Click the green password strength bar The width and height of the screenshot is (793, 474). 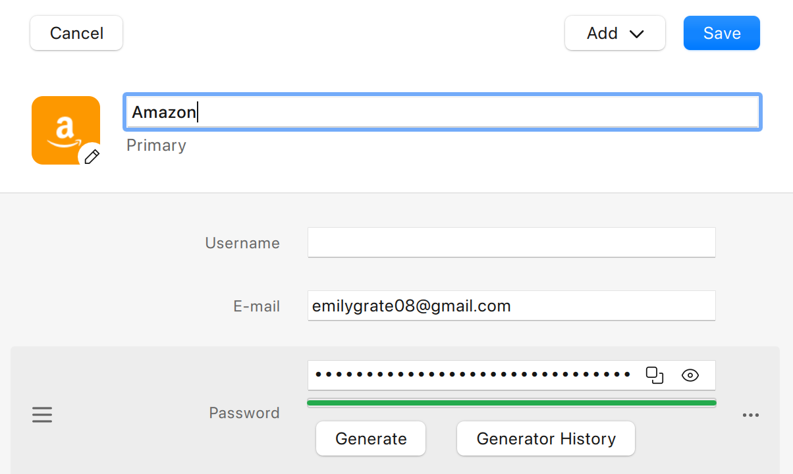(512, 403)
